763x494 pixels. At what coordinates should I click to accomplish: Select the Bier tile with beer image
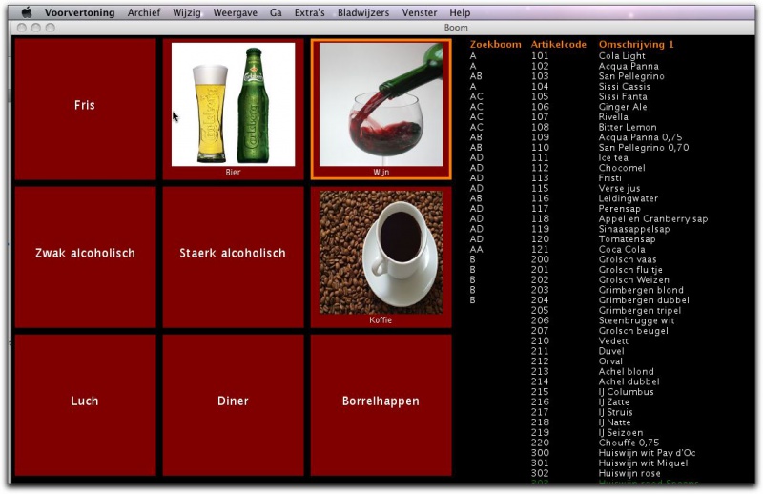coord(233,107)
